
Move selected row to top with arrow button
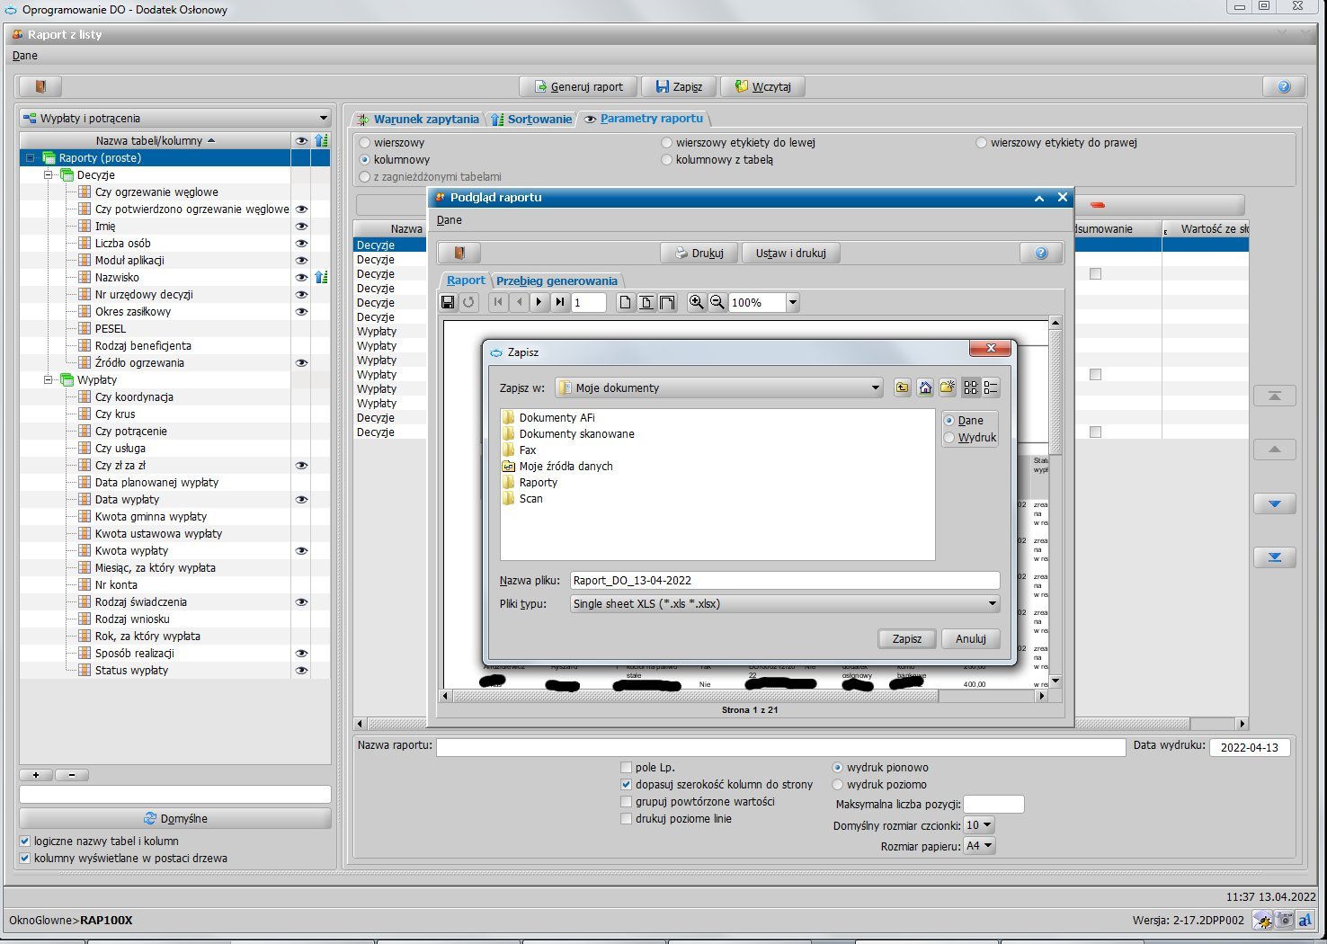[1275, 396]
